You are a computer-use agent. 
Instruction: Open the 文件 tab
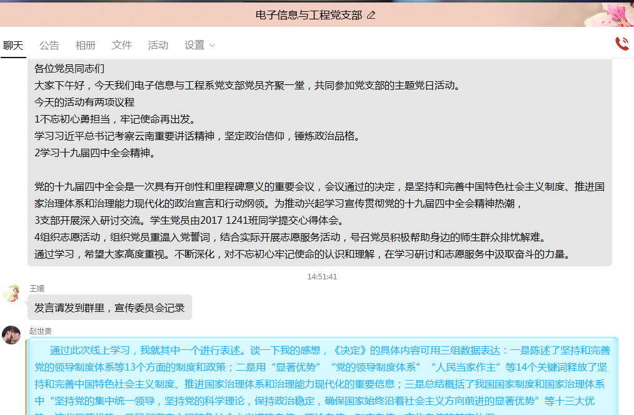[x=122, y=45]
